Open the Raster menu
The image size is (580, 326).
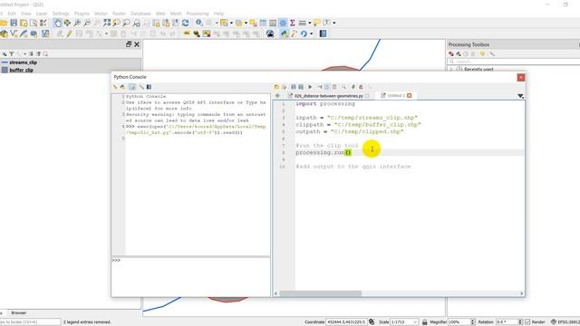[x=119, y=14]
